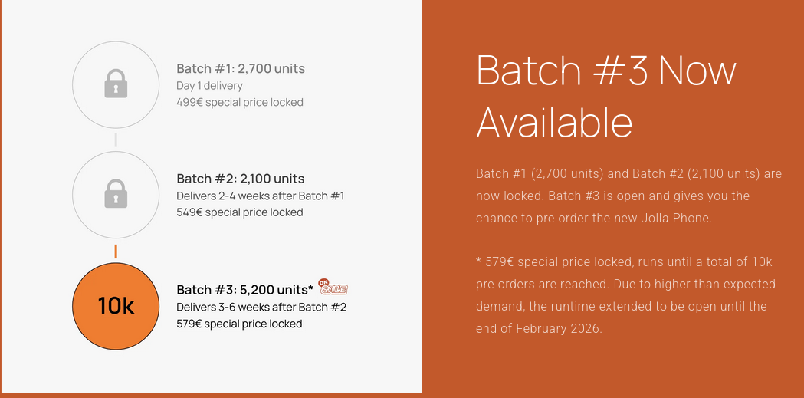Click the On Sale badge
The width and height of the screenshot is (804, 398).
click(333, 287)
